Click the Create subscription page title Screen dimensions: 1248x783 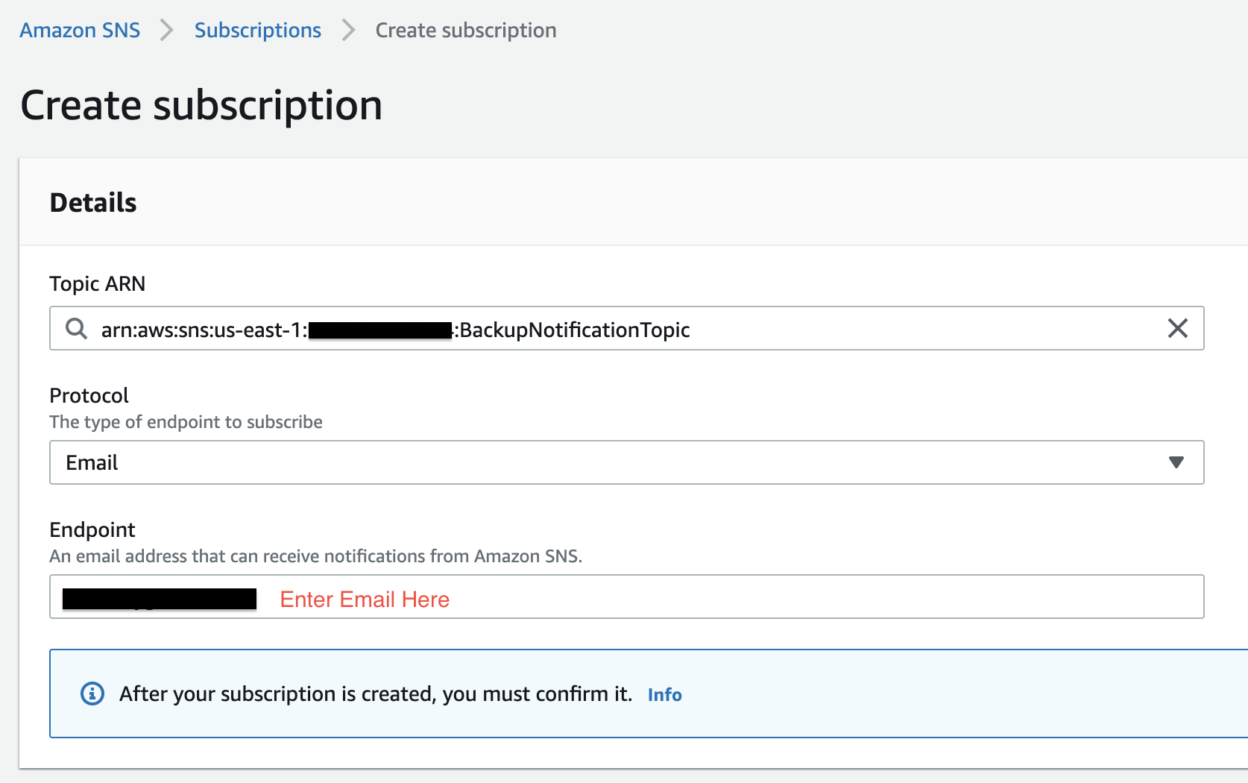pyautogui.click(x=201, y=105)
